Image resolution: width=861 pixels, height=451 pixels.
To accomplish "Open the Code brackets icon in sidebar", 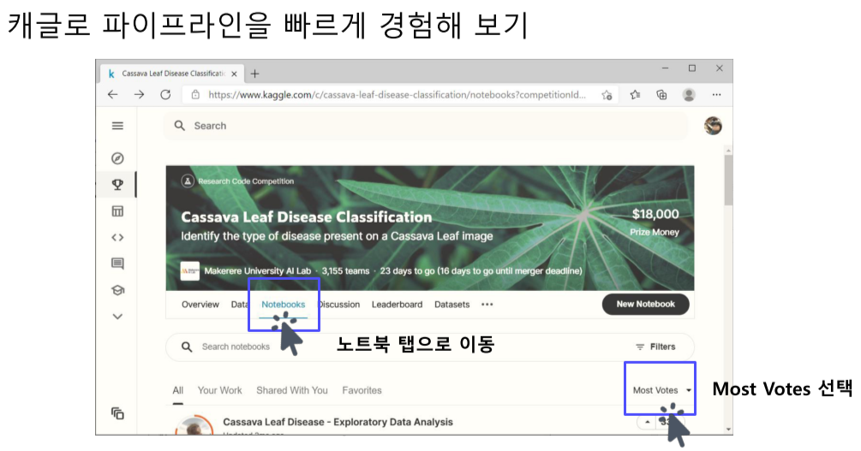I will (x=117, y=238).
